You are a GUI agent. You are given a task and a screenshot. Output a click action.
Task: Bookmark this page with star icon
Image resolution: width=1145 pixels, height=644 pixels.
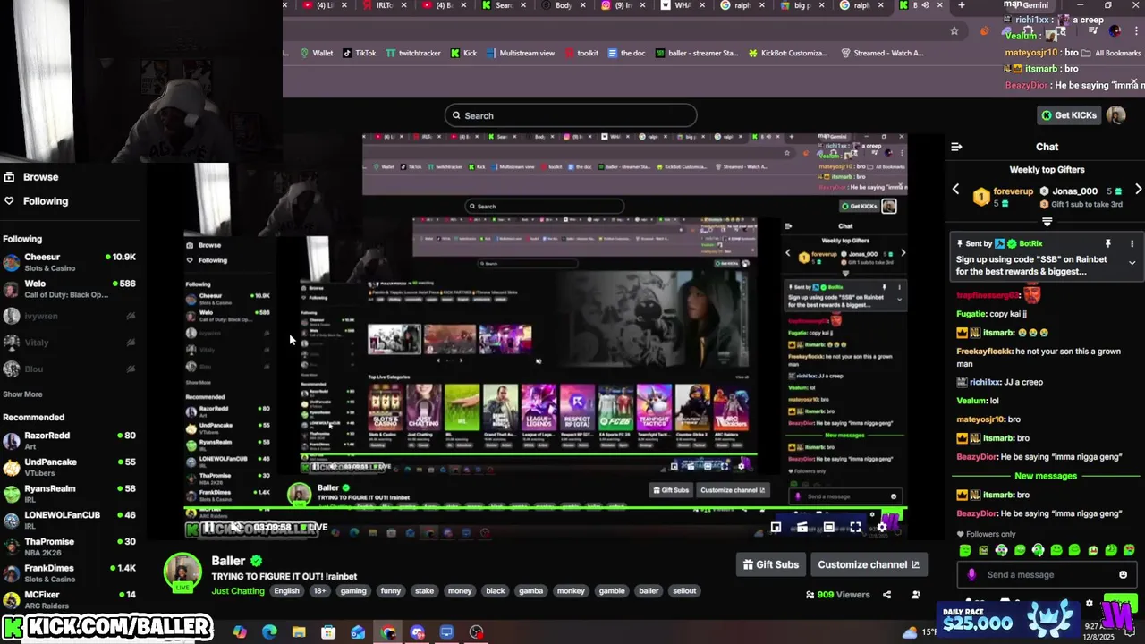pos(954,30)
